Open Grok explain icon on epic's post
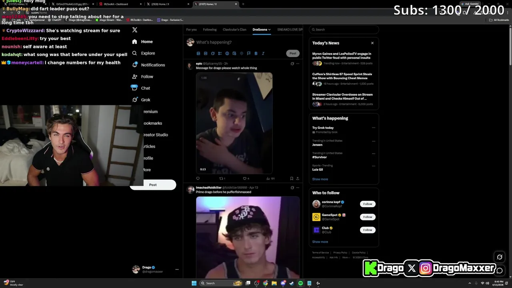The height and width of the screenshot is (288, 512). click(292, 64)
